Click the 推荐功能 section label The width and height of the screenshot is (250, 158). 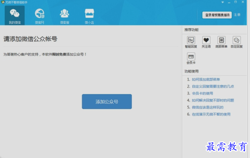[192, 30]
